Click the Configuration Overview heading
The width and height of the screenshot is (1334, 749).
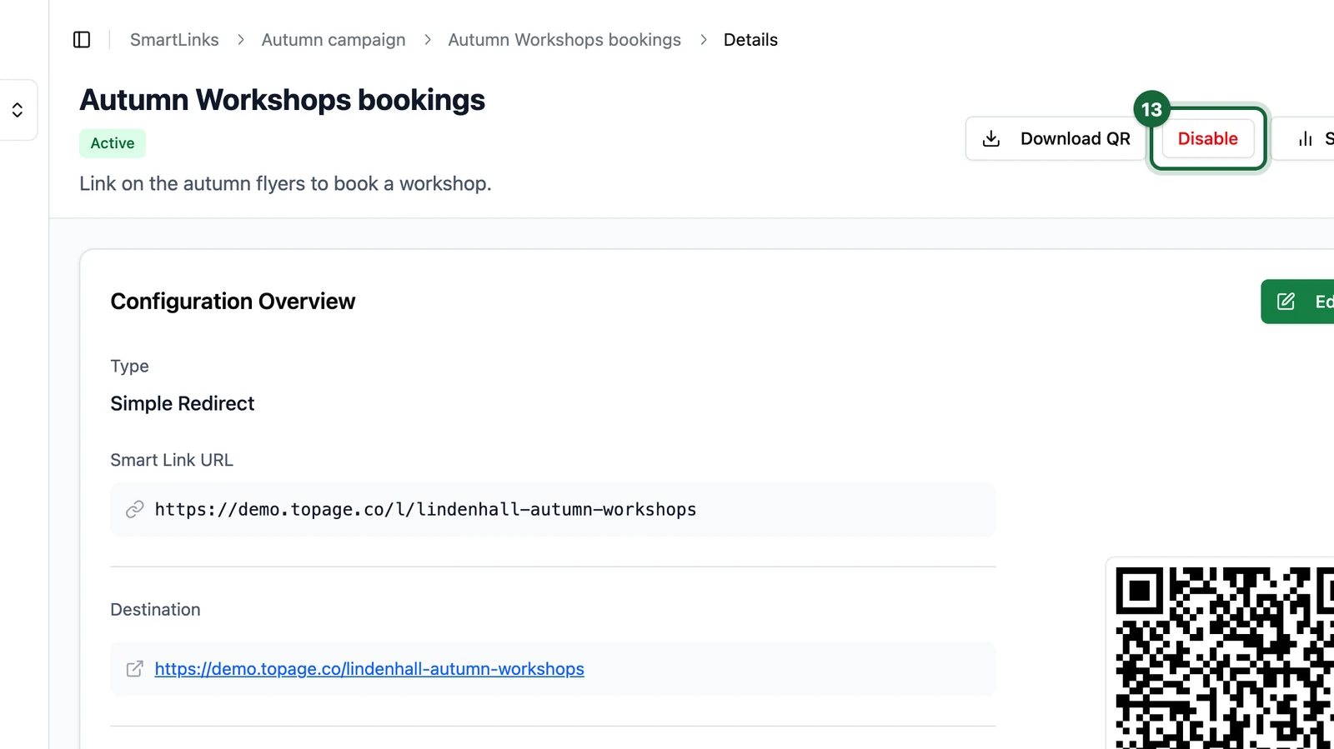[233, 301]
